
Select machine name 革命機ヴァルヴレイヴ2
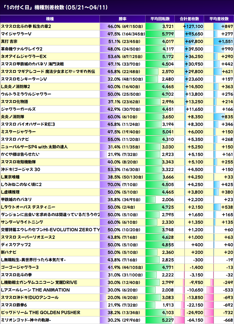point(22,49)
